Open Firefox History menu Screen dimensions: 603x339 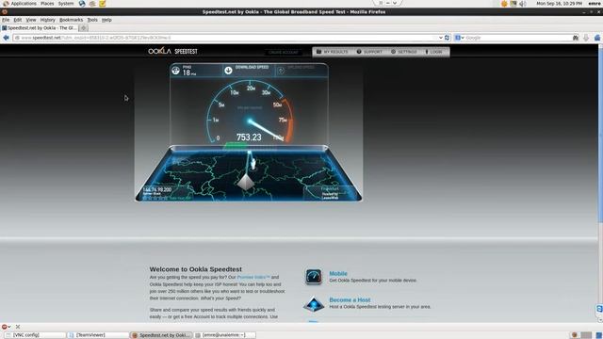tap(48, 20)
